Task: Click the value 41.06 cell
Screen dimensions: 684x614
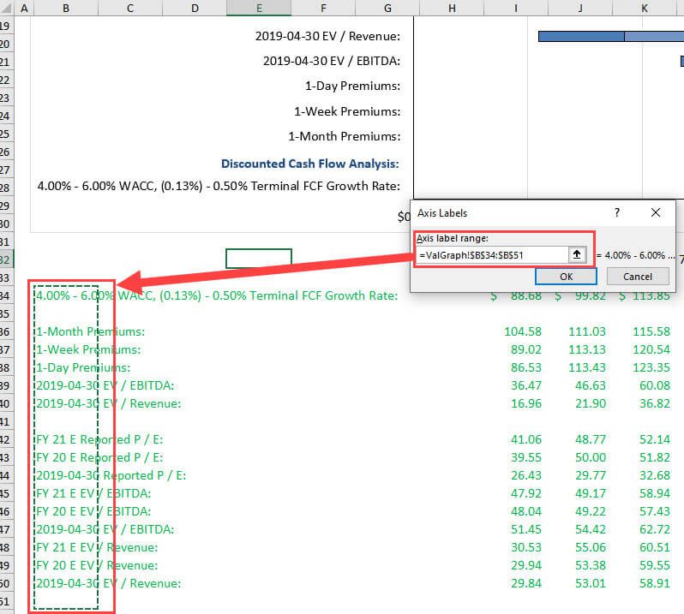Action: click(x=526, y=439)
